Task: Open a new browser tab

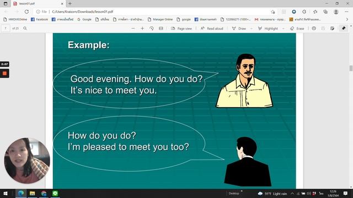Action: click(70, 4)
